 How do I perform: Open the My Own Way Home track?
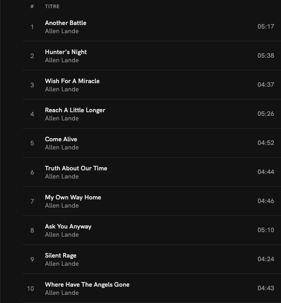coord(73,197)
